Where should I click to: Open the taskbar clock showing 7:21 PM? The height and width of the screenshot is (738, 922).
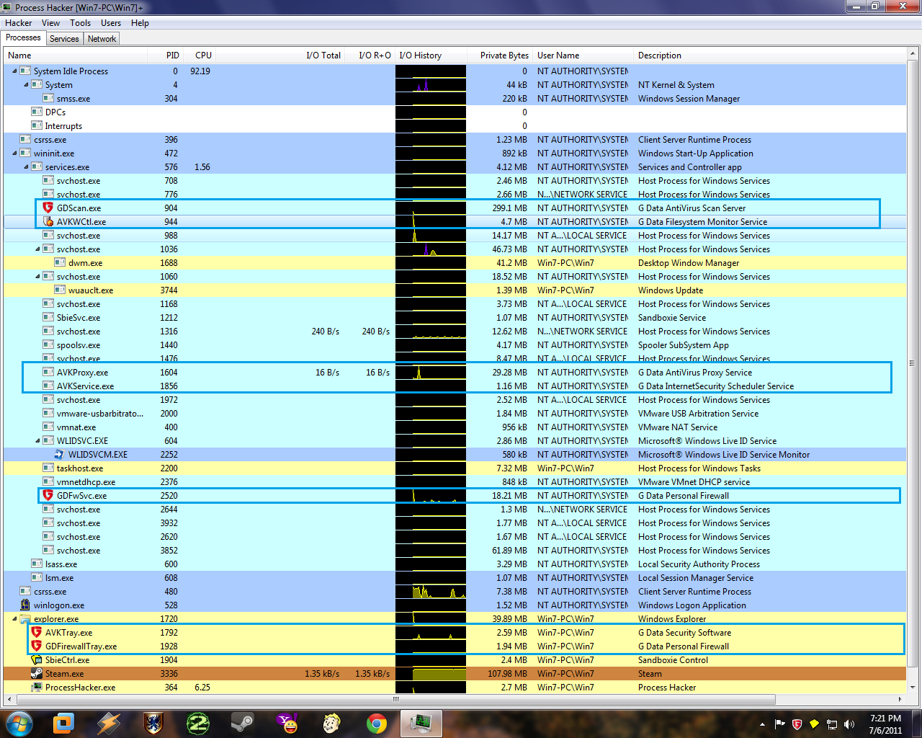tap(885, 724)
